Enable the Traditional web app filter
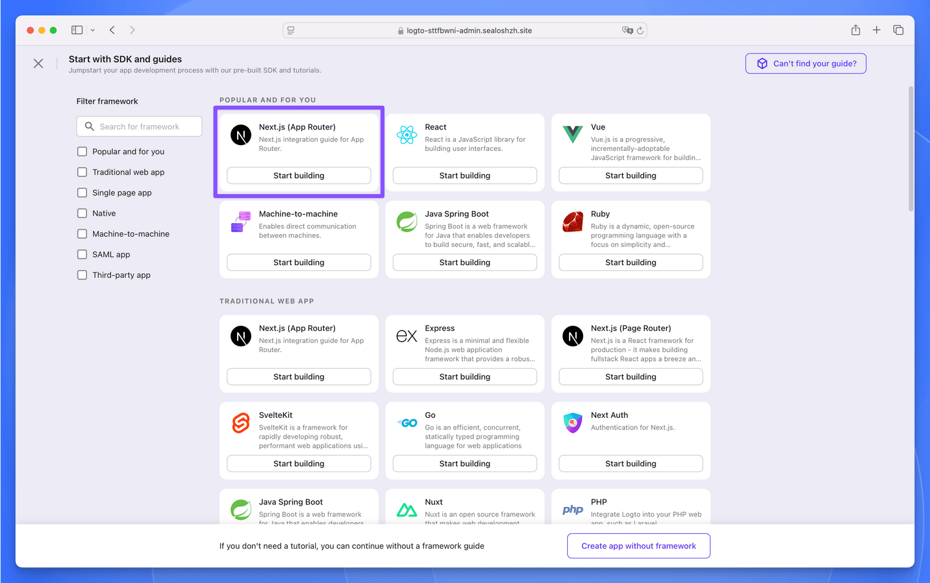This screenshot has height=583, width=930. click(x=82, y=172)
